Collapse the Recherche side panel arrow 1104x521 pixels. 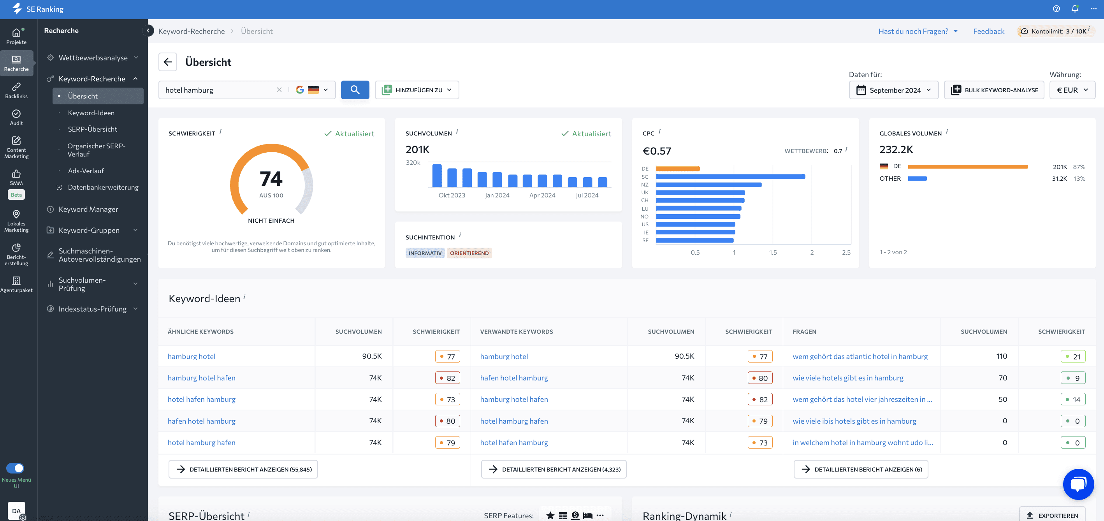(x=148, y=31)
